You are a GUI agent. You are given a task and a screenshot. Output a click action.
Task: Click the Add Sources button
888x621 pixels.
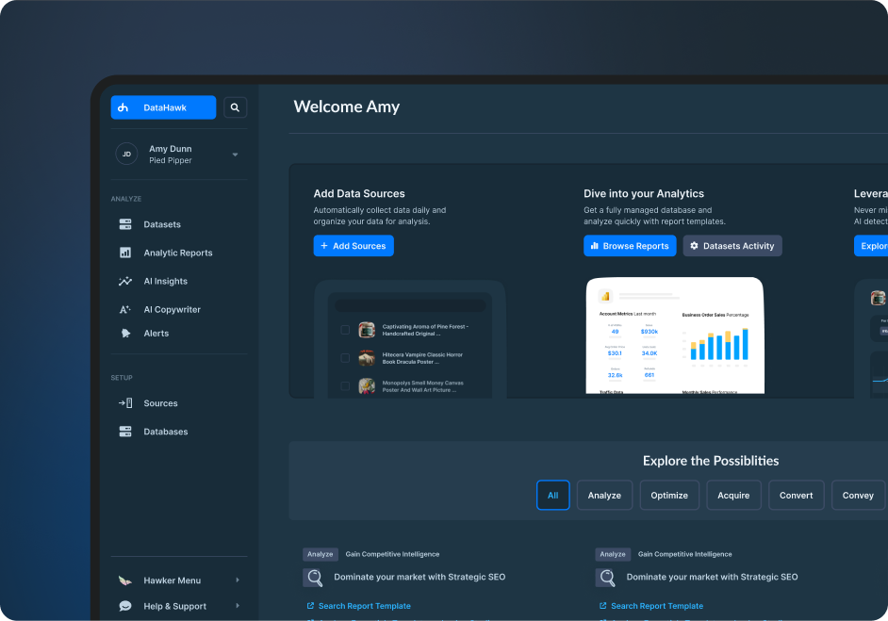tap(354, 246)
